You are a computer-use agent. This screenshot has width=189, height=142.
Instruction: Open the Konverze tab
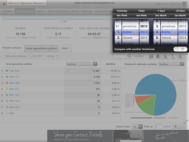87,11
